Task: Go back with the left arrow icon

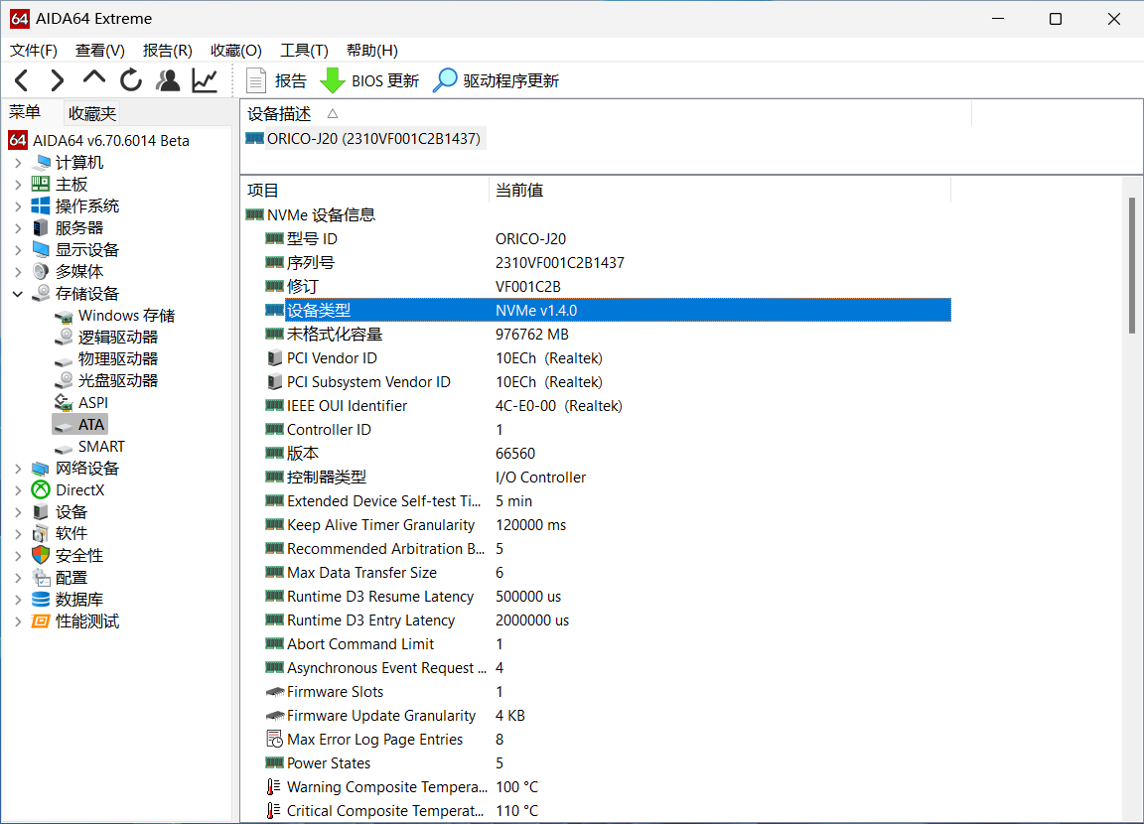Action: 22,80
